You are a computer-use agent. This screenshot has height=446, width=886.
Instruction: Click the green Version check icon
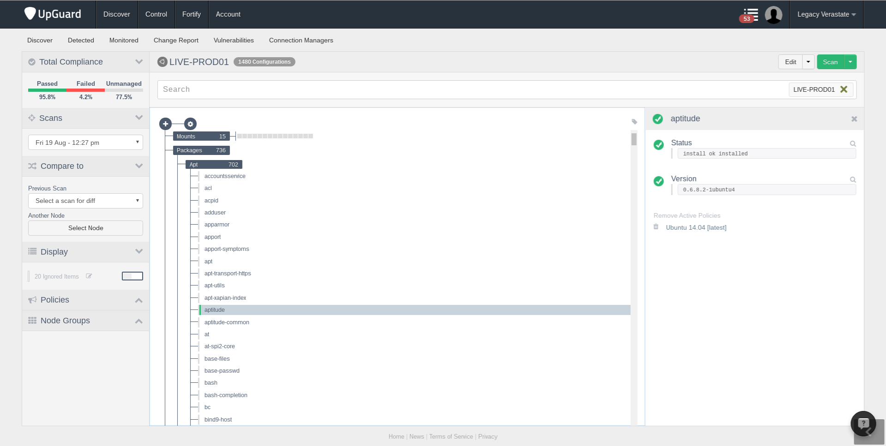[659, 181]
